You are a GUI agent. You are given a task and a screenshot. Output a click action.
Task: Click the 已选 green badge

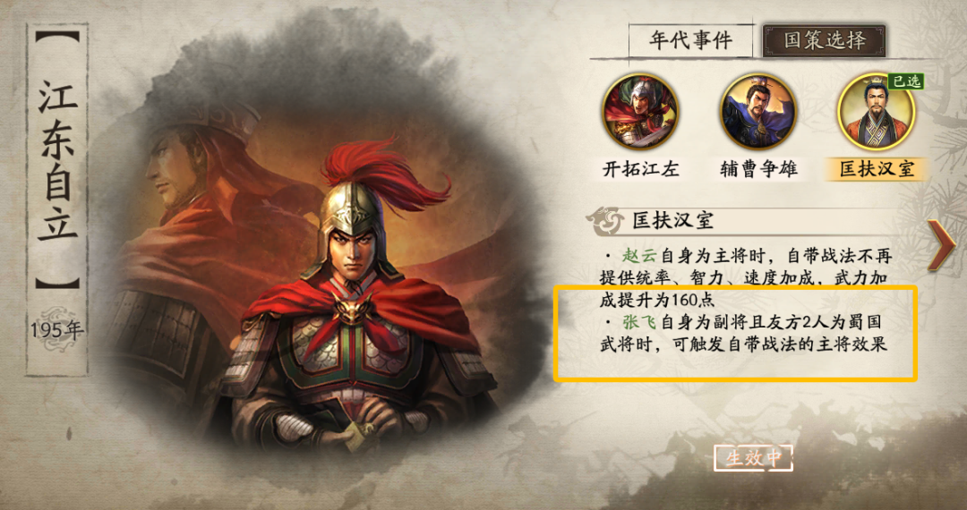pos(905,81)
